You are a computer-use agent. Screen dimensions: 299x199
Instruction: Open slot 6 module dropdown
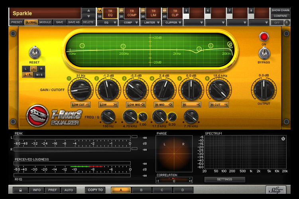pos(216,22)
